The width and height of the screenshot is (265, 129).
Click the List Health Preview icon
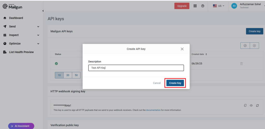[5, 52]
